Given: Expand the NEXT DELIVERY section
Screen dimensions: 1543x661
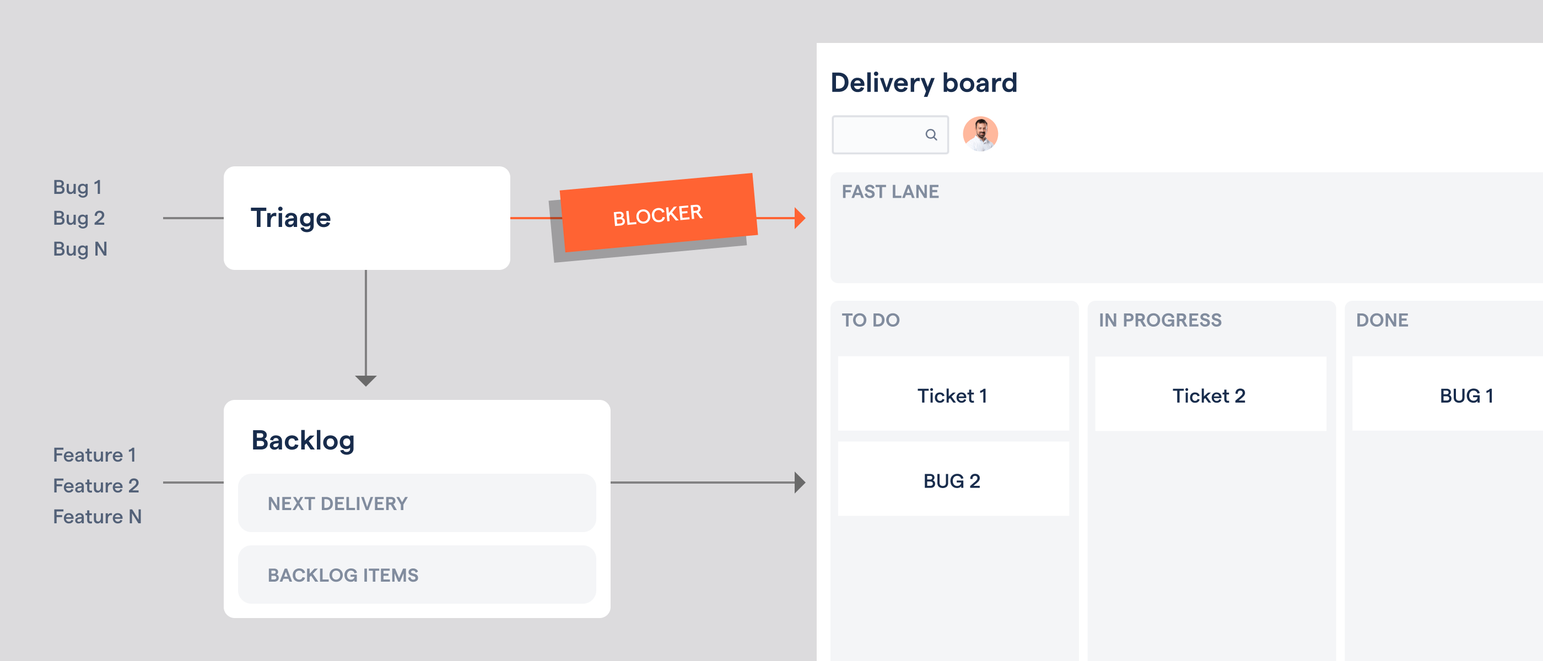Looking at the screenshot, I should pos(416,503).
